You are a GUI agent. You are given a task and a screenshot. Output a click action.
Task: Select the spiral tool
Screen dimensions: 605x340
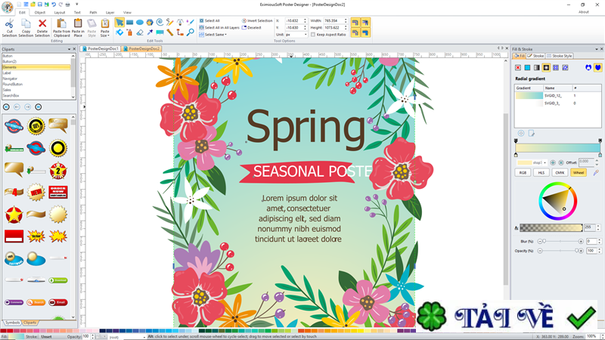[160, 22]
